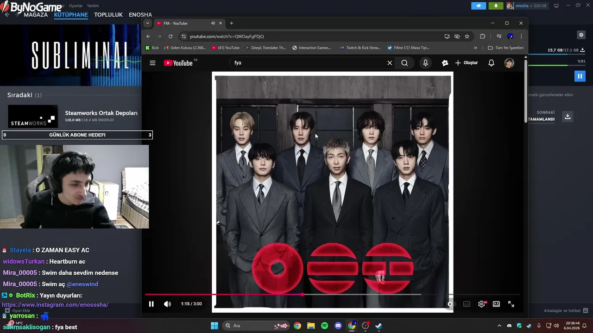Mute the YouTube player volume icon

click(167, 304)
